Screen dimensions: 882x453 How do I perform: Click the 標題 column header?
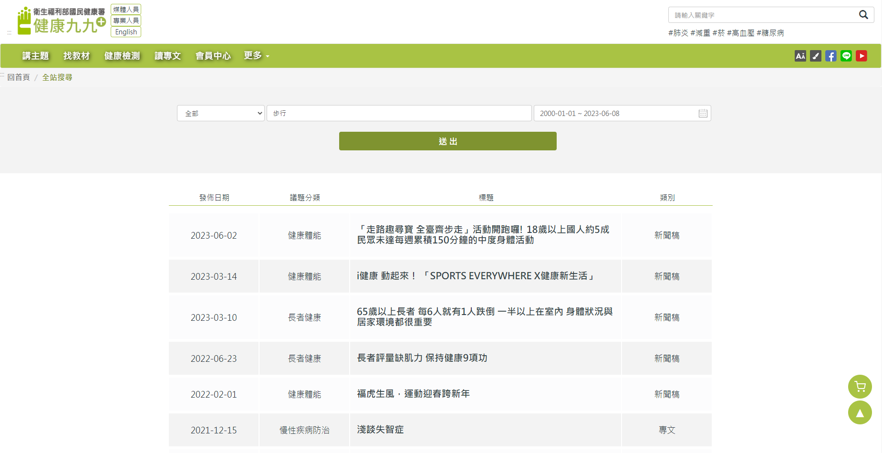[x=486, y=198]
